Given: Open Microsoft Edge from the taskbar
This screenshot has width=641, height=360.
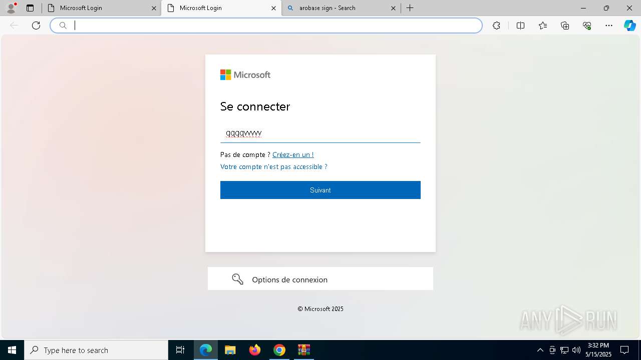Looking at the screenshot, I should (206, 350).
